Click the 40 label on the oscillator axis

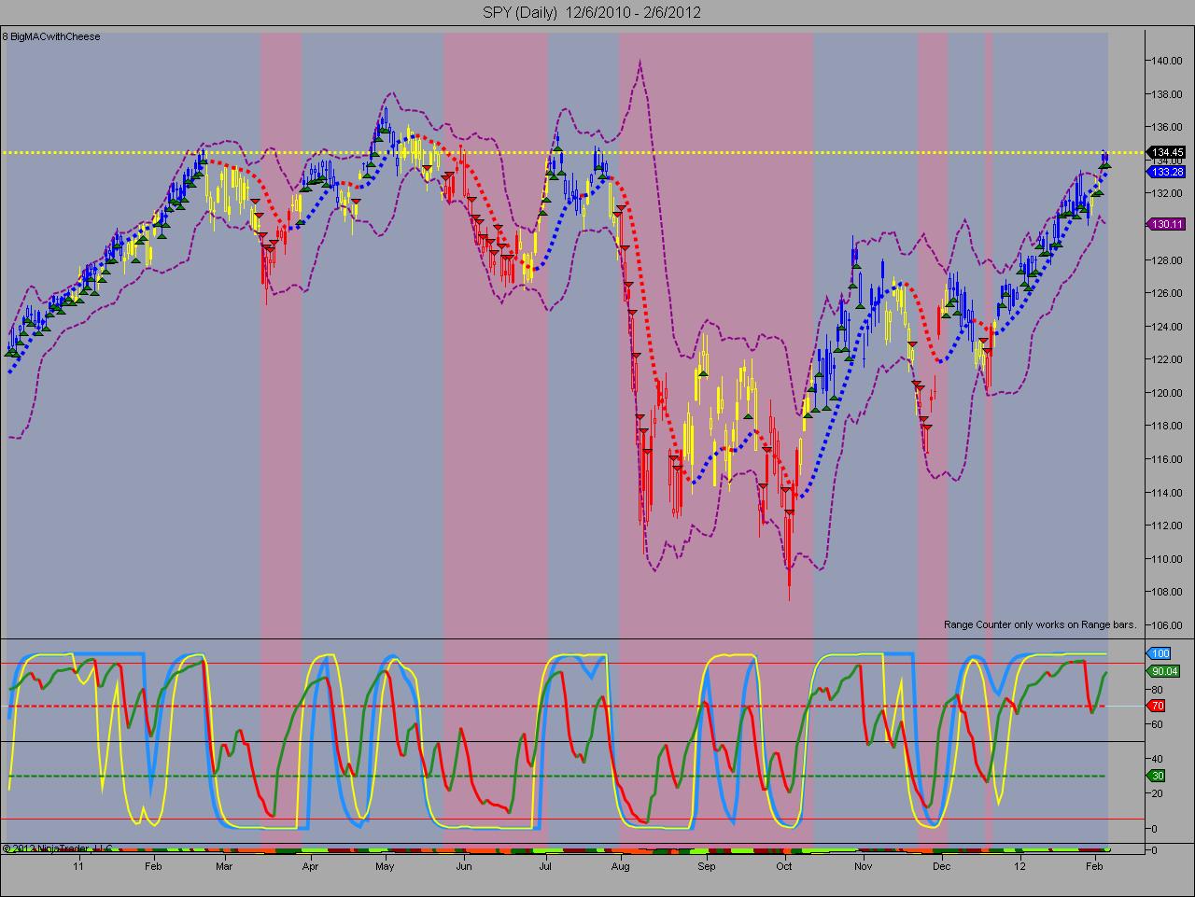coord(1159,759)
